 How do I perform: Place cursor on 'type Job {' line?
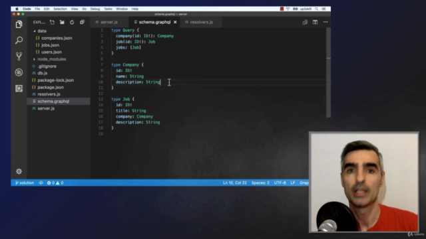click(122, 99)
